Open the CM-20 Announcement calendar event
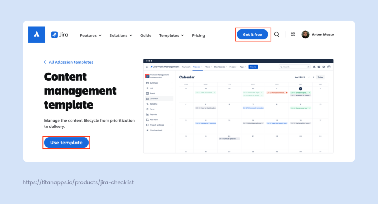 pyautogui.click(x=277, y=93)
